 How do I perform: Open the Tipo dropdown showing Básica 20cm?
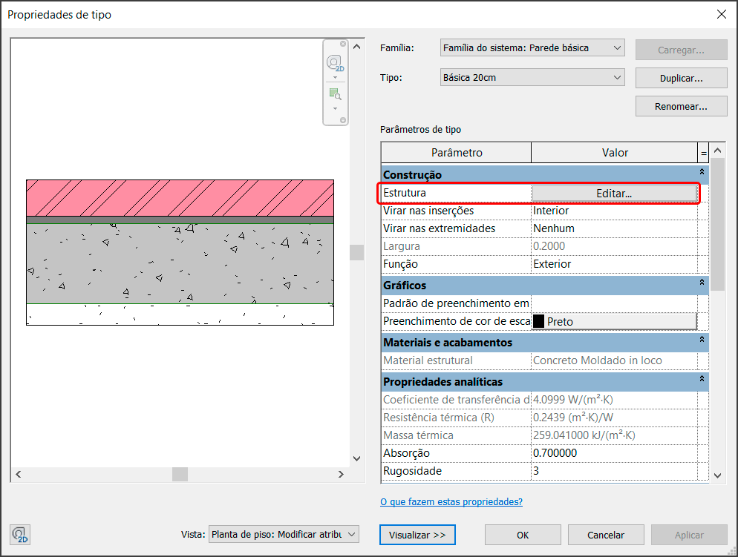coord(532,77)
